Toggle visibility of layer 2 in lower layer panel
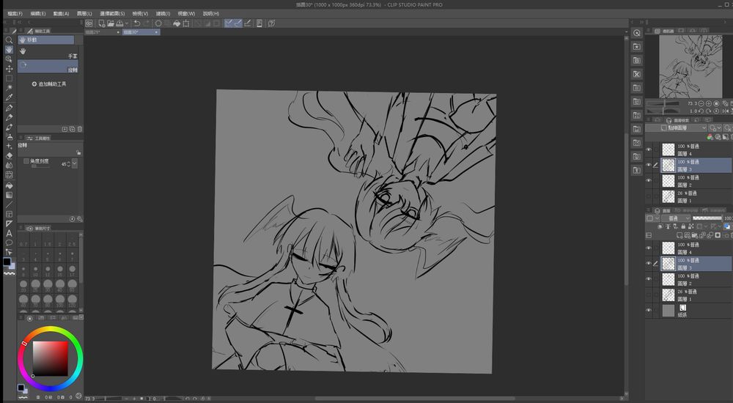The height and width of the screenshot is (403, 733). (649, 279)
